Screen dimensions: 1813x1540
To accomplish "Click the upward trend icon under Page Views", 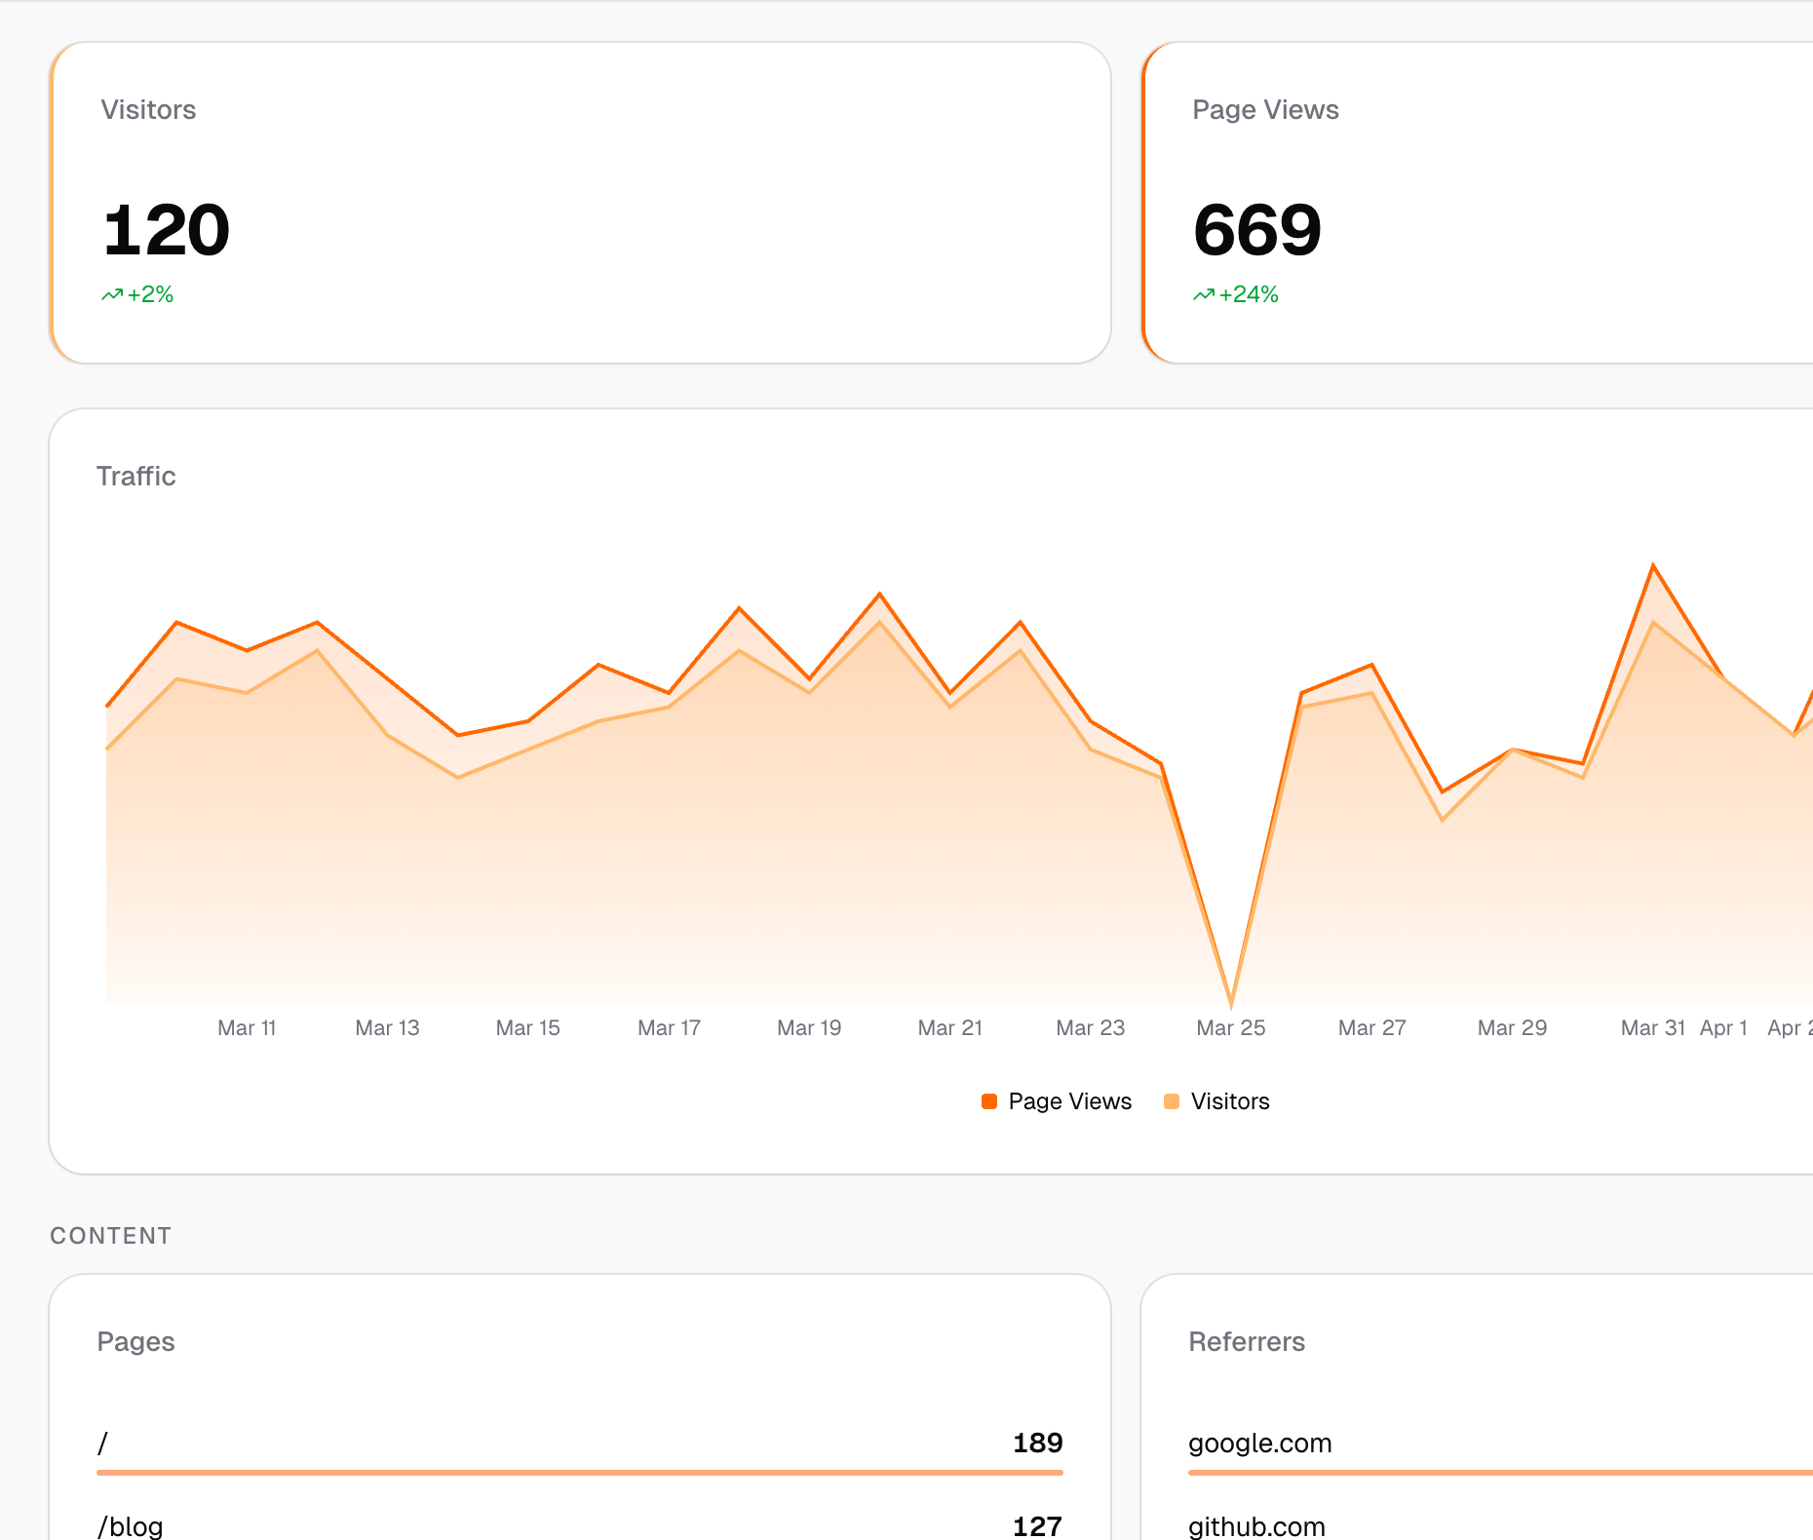I will [x=1204, y=294].
